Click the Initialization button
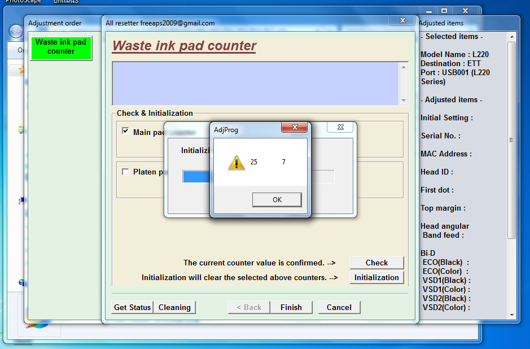530x349 pixels. (x=376, y=277)
